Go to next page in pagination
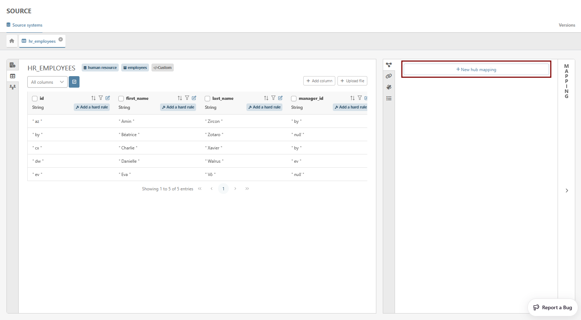Viewport: 581px width, 320px height. pos(235,189)
